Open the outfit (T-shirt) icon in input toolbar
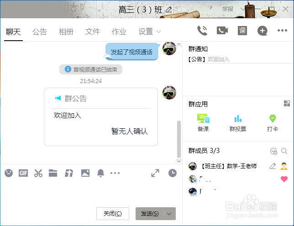294x226 pixels. point(69,173)
